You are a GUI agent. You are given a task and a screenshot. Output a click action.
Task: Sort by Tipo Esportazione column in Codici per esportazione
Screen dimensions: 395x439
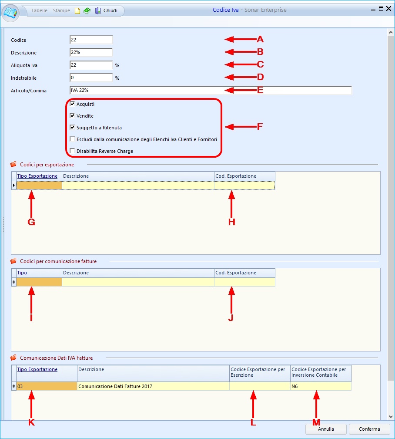[37, 176]
